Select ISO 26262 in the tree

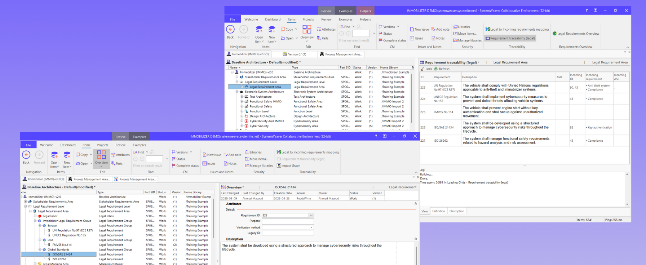click(59, 259)
